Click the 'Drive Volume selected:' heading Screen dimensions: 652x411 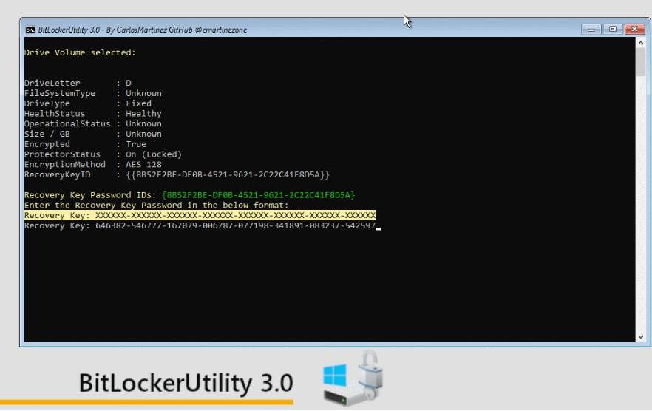click(x=80, y=52)
